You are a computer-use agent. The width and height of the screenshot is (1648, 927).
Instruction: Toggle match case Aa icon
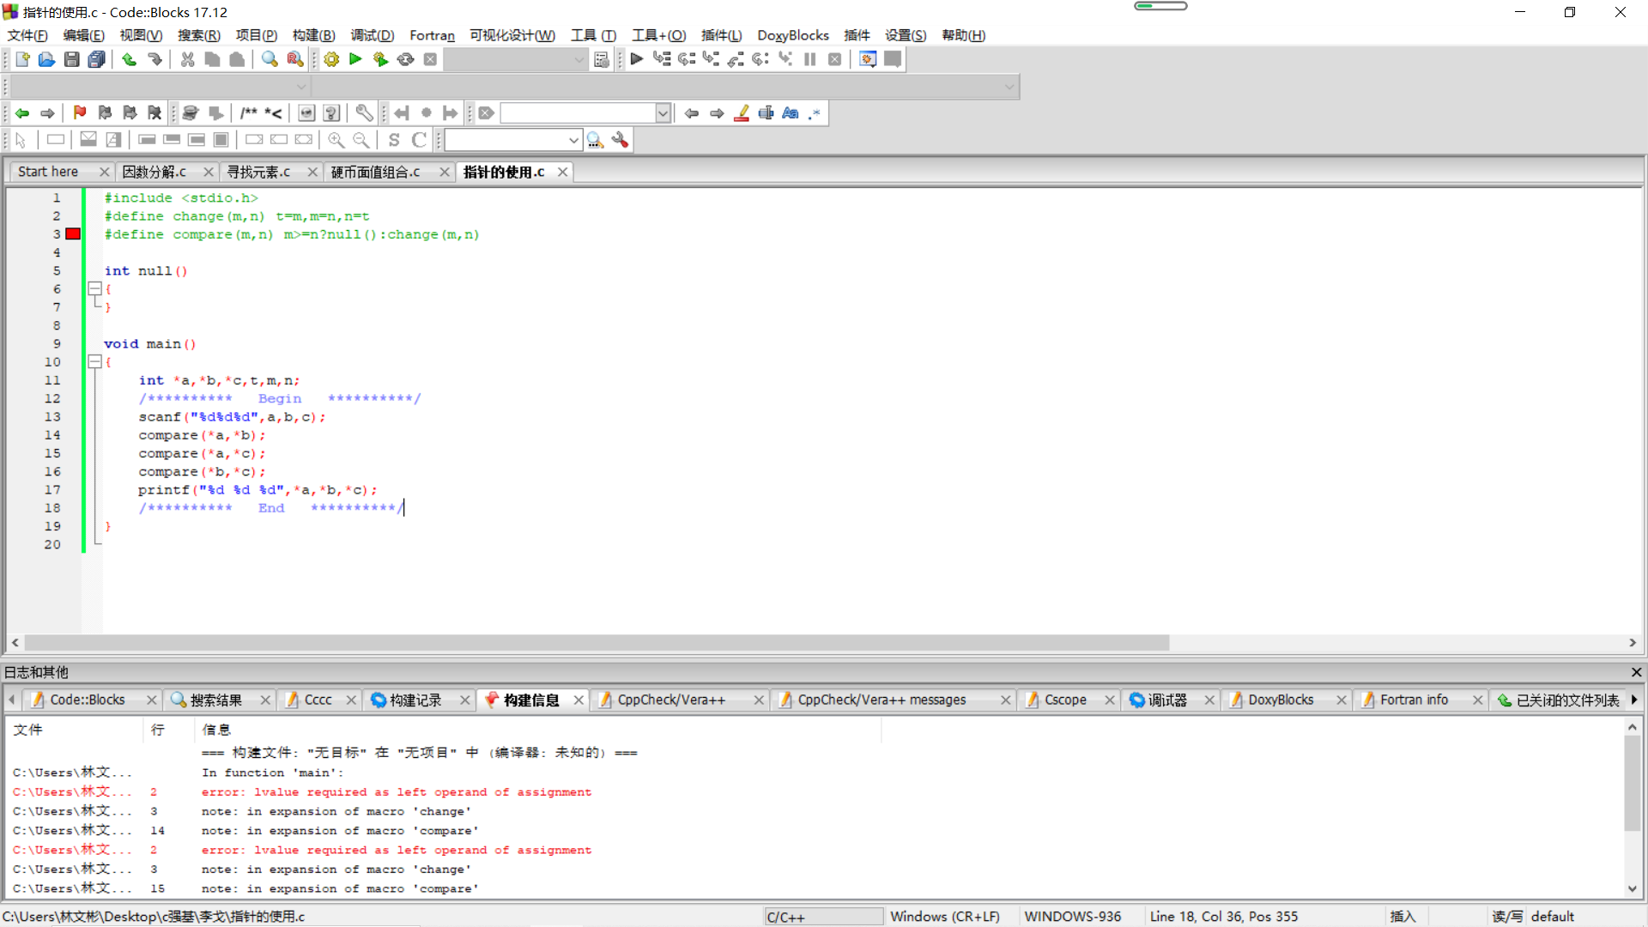[791, 112]
